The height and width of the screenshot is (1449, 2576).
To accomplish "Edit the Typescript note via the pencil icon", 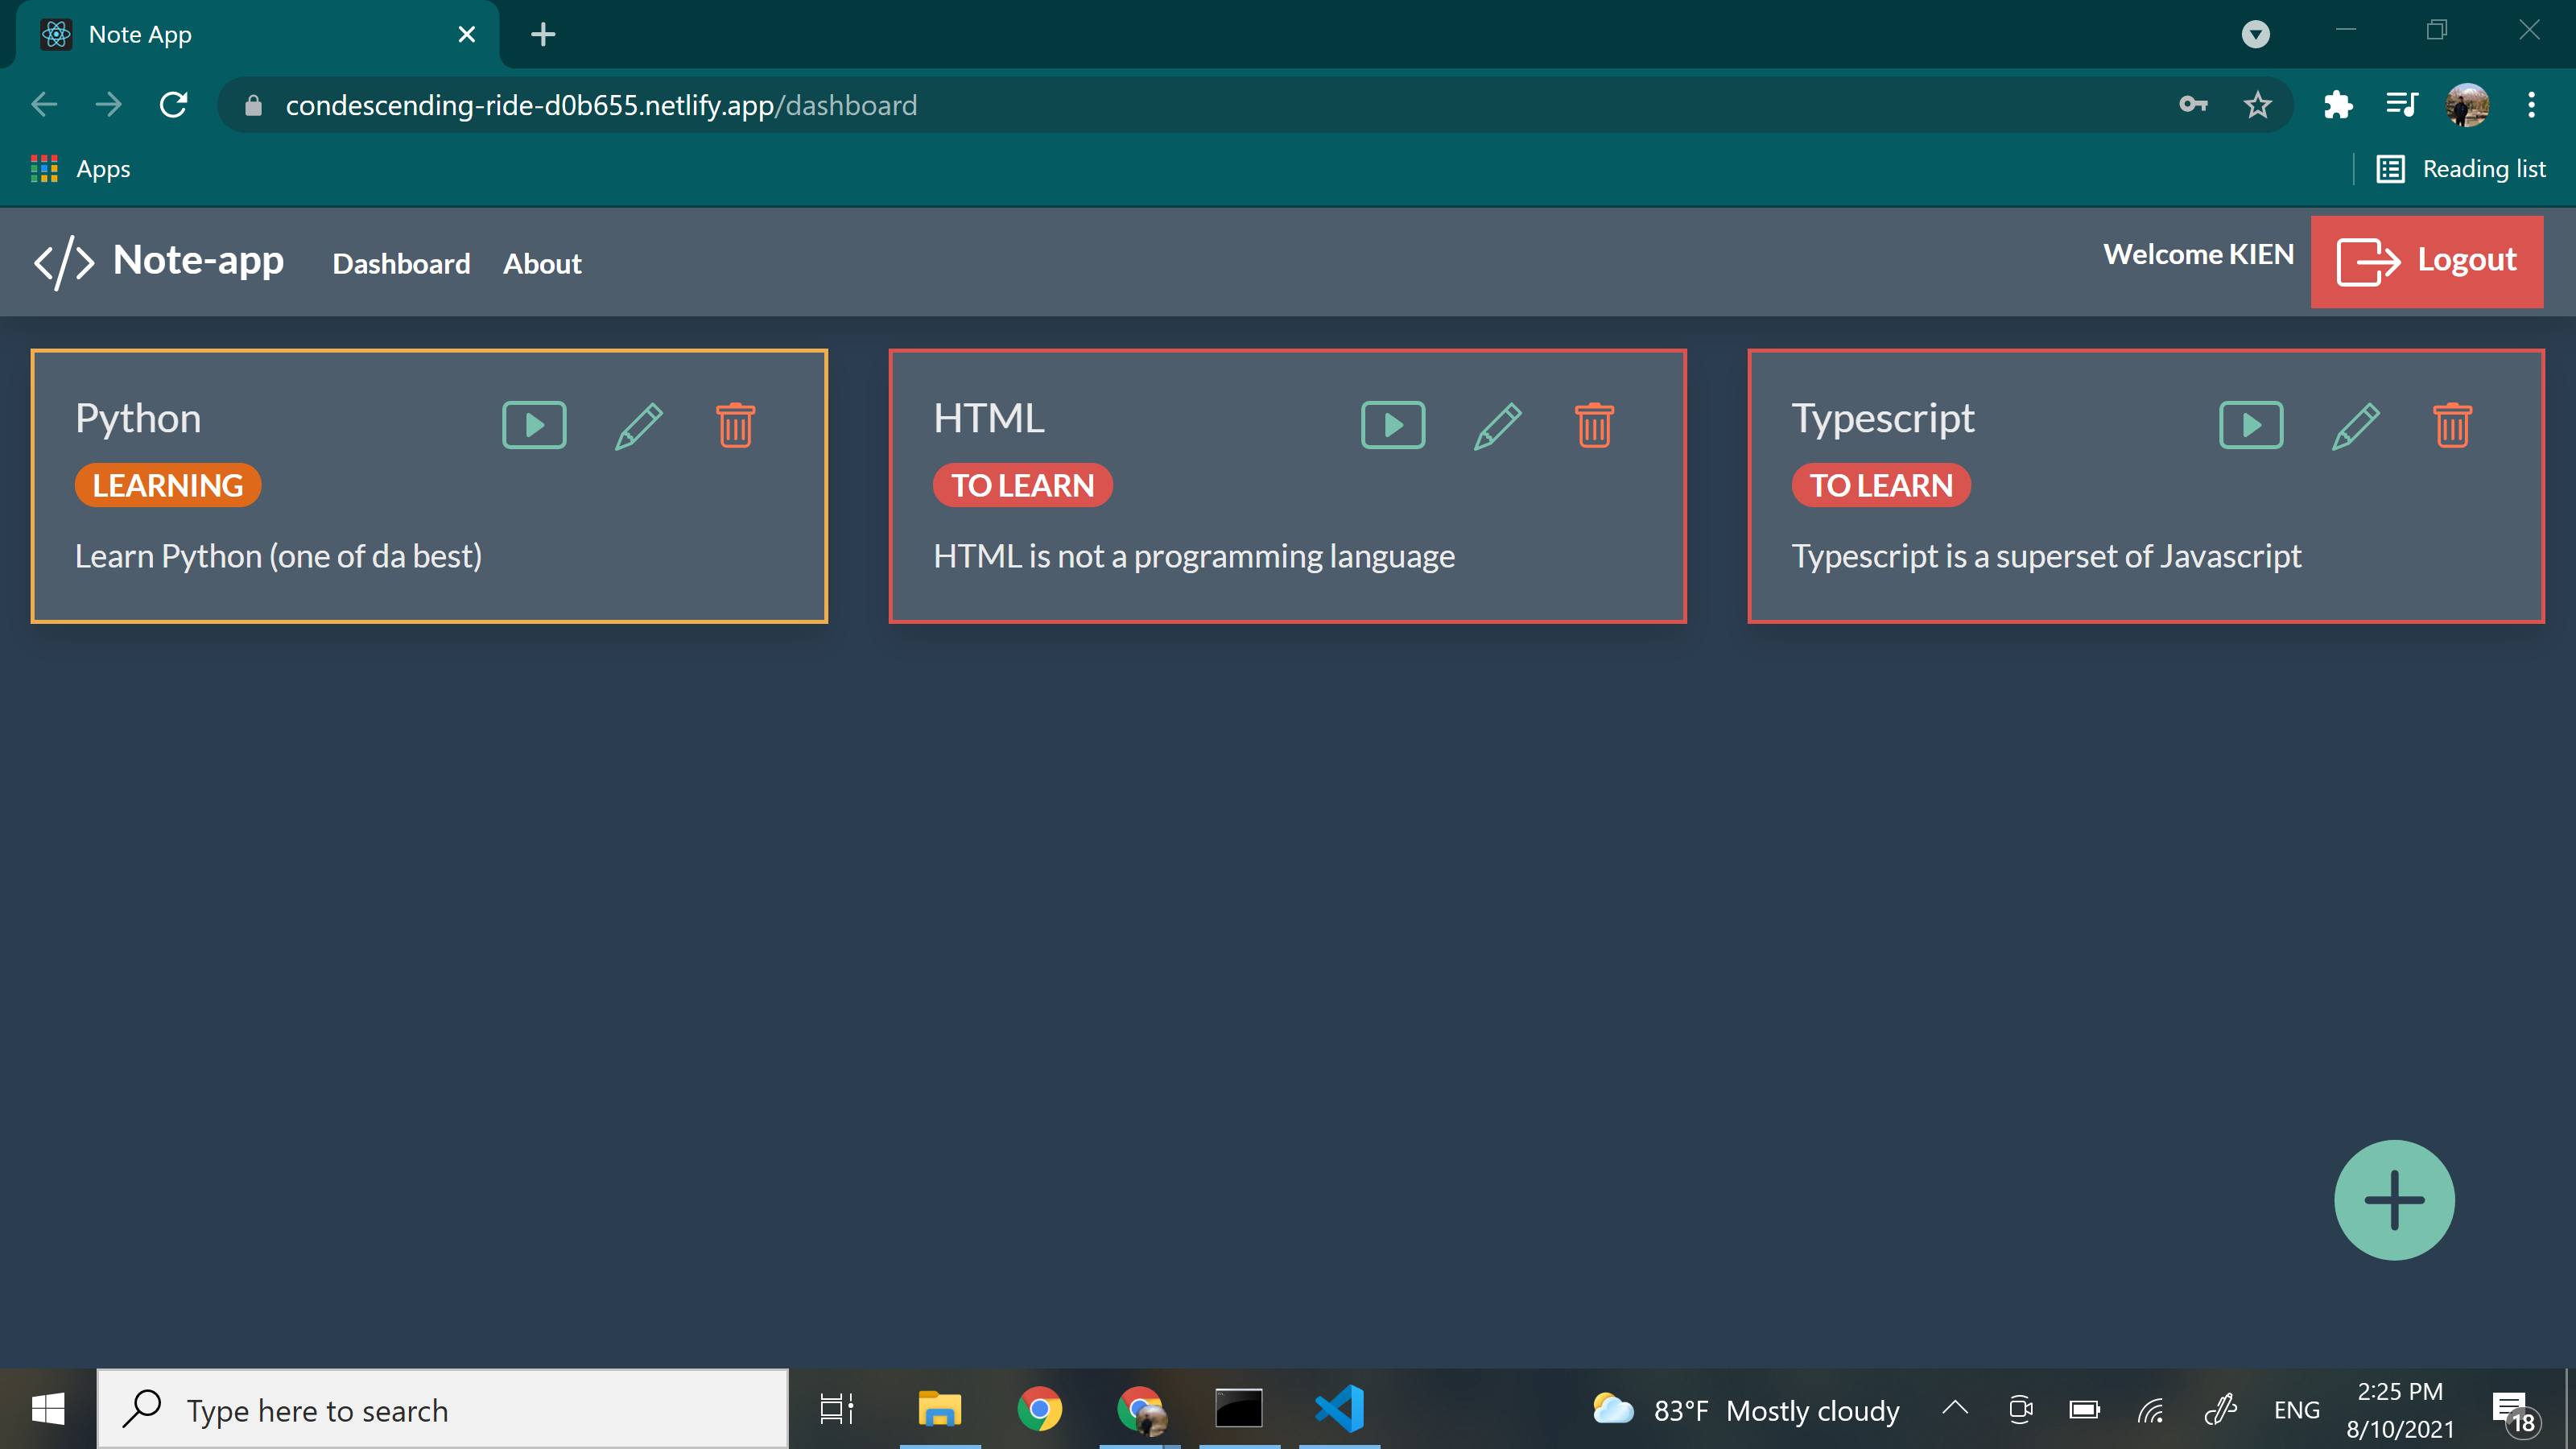I will pyautogui.click(x=2355, y=426).
